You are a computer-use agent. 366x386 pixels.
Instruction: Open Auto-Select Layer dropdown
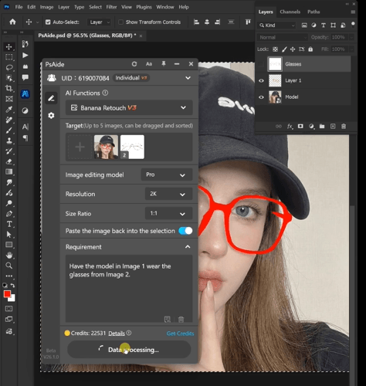pos(100,22)
